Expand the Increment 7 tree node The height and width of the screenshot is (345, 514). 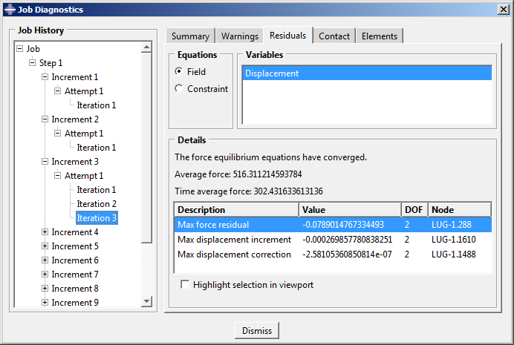click(45, 275)
